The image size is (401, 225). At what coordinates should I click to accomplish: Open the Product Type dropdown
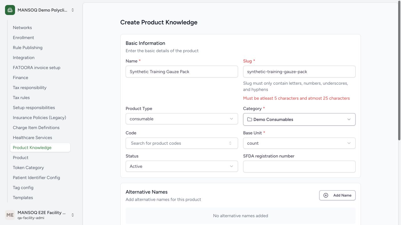pos(182,119)
